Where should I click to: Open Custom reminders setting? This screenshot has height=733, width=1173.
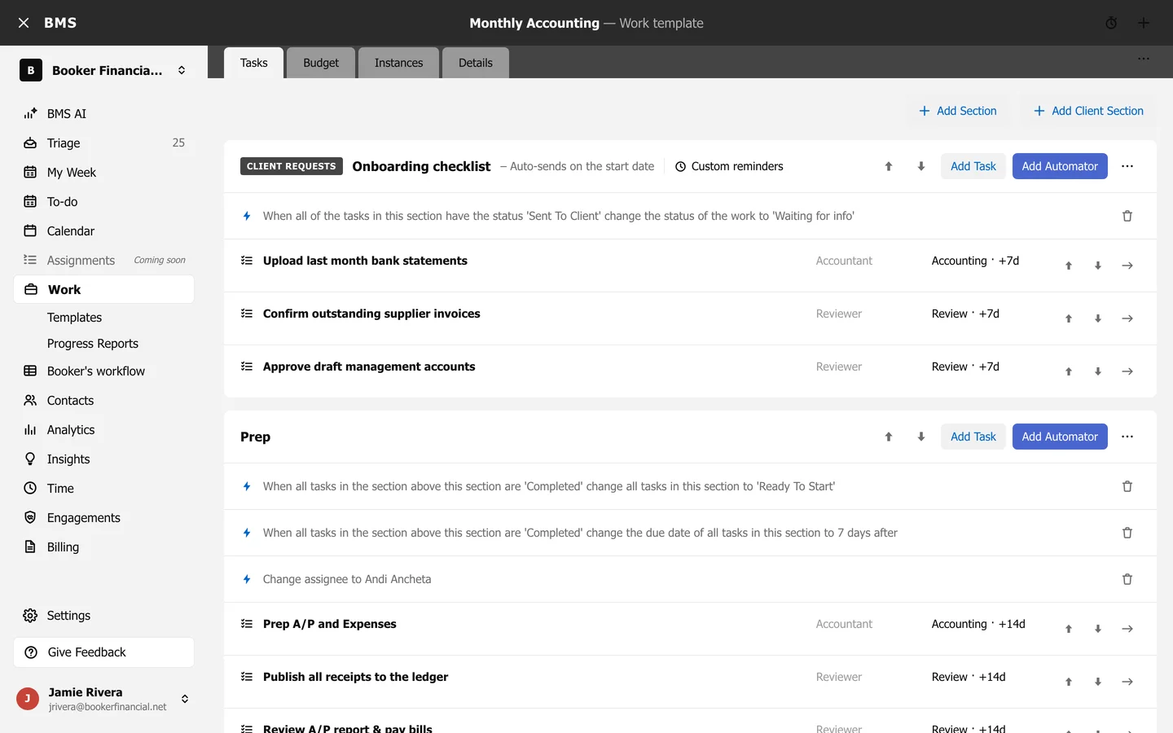click(x=729, y=166)
